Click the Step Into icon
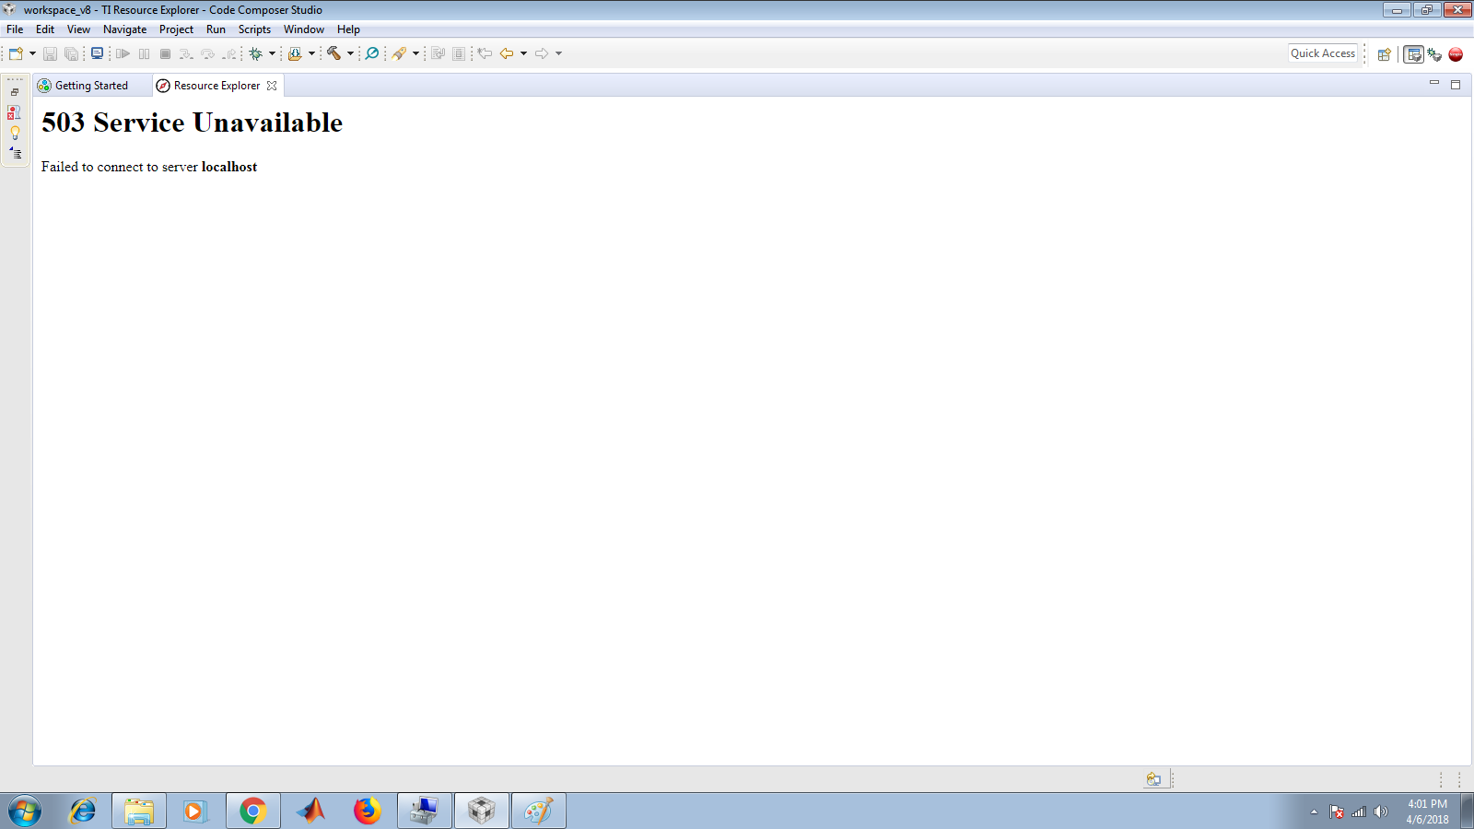1474x829 pixels. [186, 53]
